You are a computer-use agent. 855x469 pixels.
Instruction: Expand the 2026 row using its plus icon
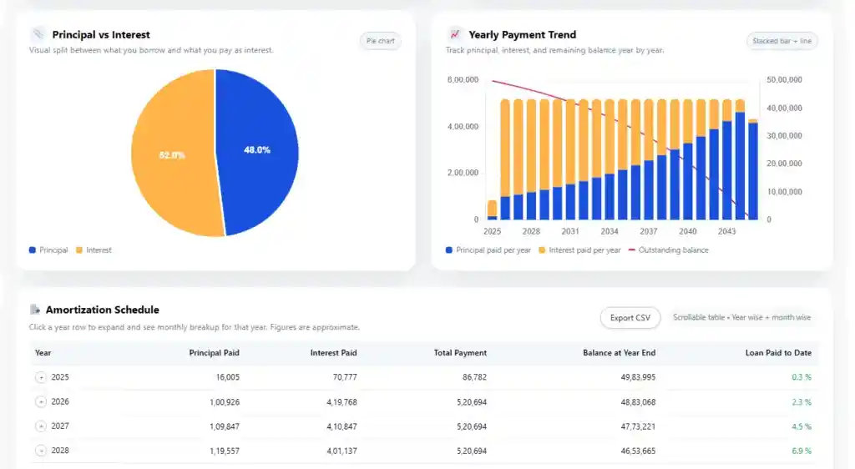(x=41, y=402)
